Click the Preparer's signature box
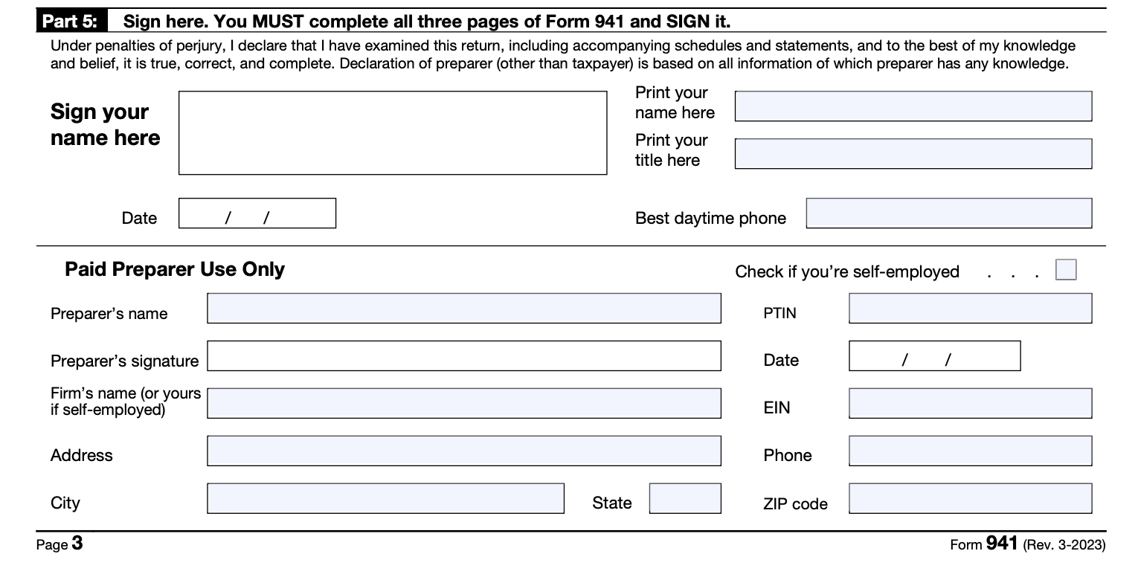The width and height of the screenshot is (1138, 580). point(463,356)
